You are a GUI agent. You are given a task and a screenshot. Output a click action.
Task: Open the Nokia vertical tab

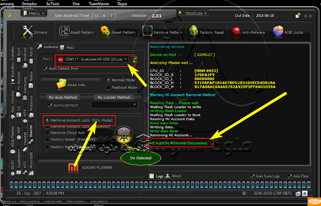[x=31, y=79]
